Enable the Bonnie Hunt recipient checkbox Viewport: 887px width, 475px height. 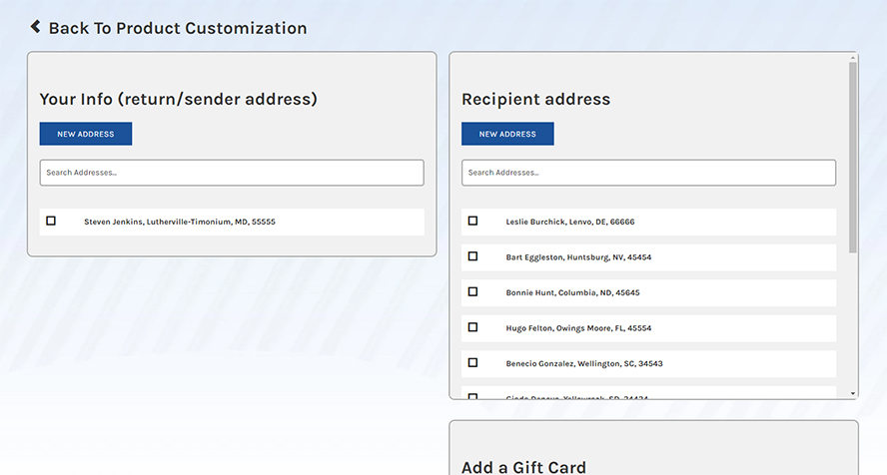(473, 291)
